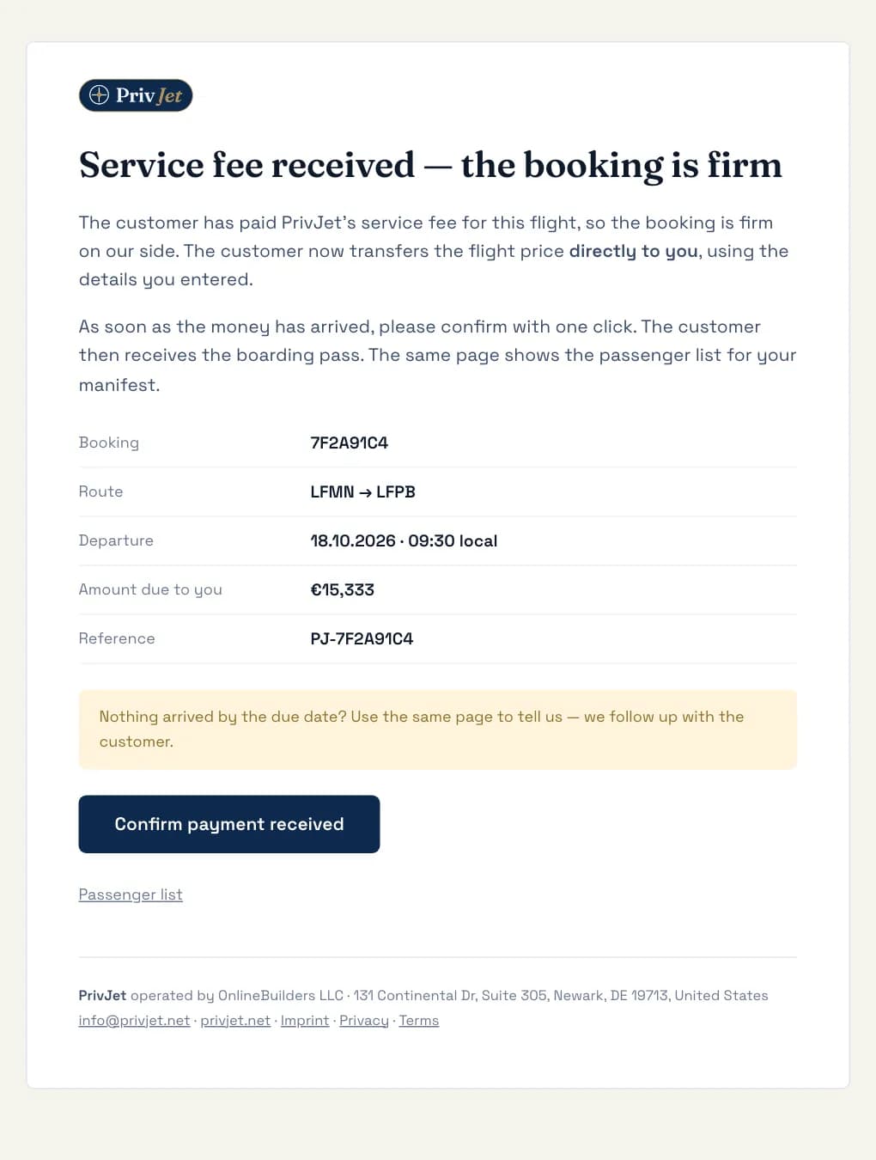Click the departure date 18.10.2026 value
Screen dimensions: 876x1160
click(x=353, y=540)
